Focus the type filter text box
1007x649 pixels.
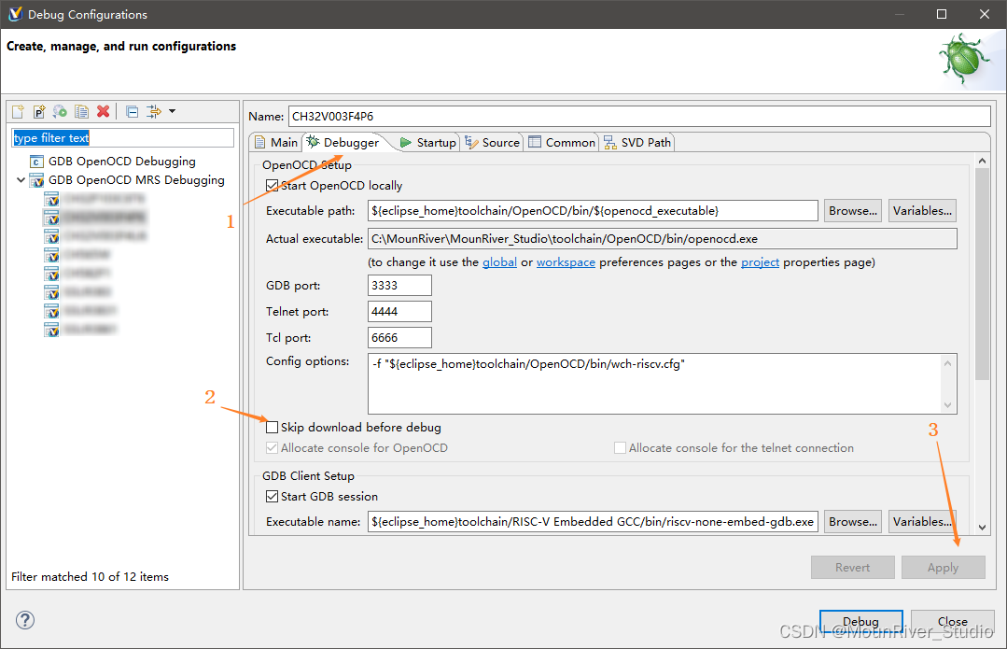(x=122, y=138)
